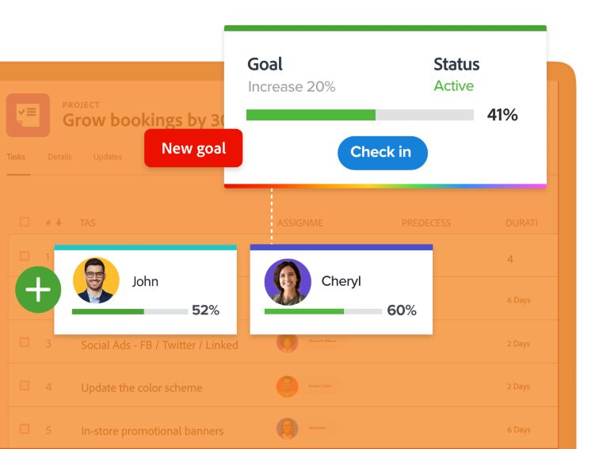Open assignee avatar for promotional banners task
This screenshot has height=449, width=599.
point(288,428)
